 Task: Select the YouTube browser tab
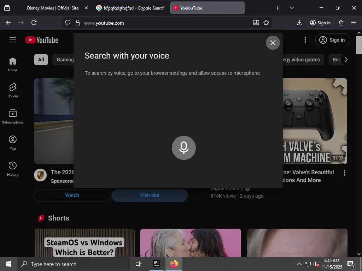tap(207, 8)
